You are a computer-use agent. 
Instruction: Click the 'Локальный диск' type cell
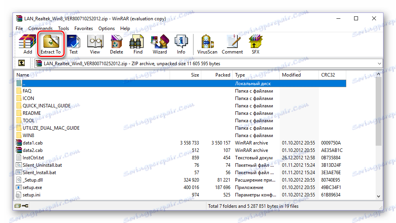(x=253, y=84)
